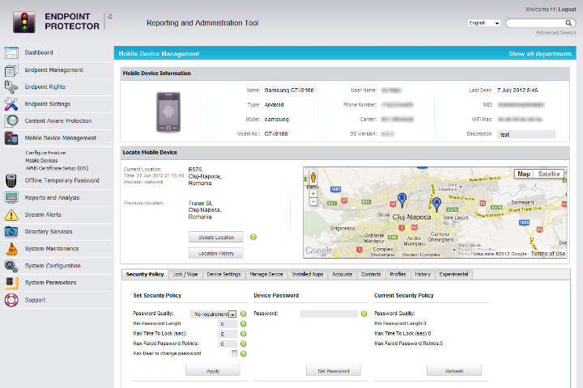Open Accounts tab
The height and width of the screenshot is (388, 583).
click(x=342, y=274)
